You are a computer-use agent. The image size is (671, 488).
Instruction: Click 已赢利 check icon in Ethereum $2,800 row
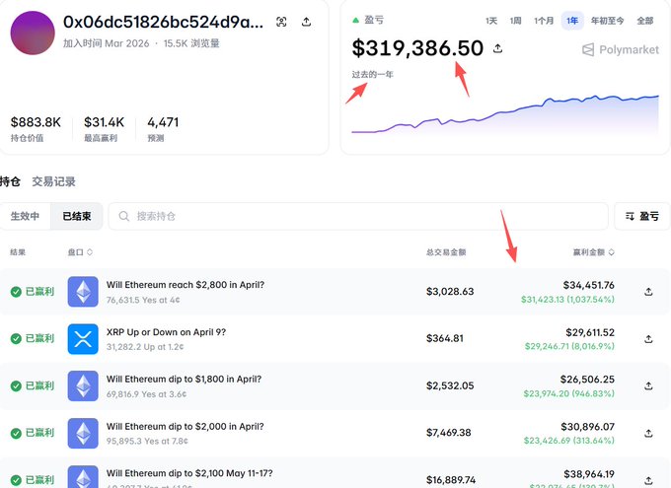click(x=16, y=292)
